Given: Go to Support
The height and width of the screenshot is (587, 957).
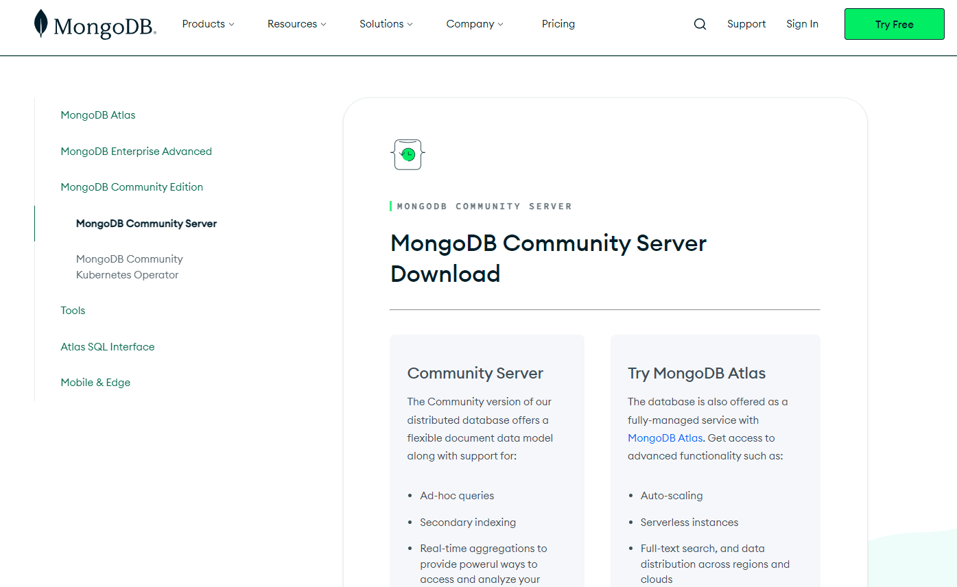Looking at the screenshot, I should (x=746, y=24).
